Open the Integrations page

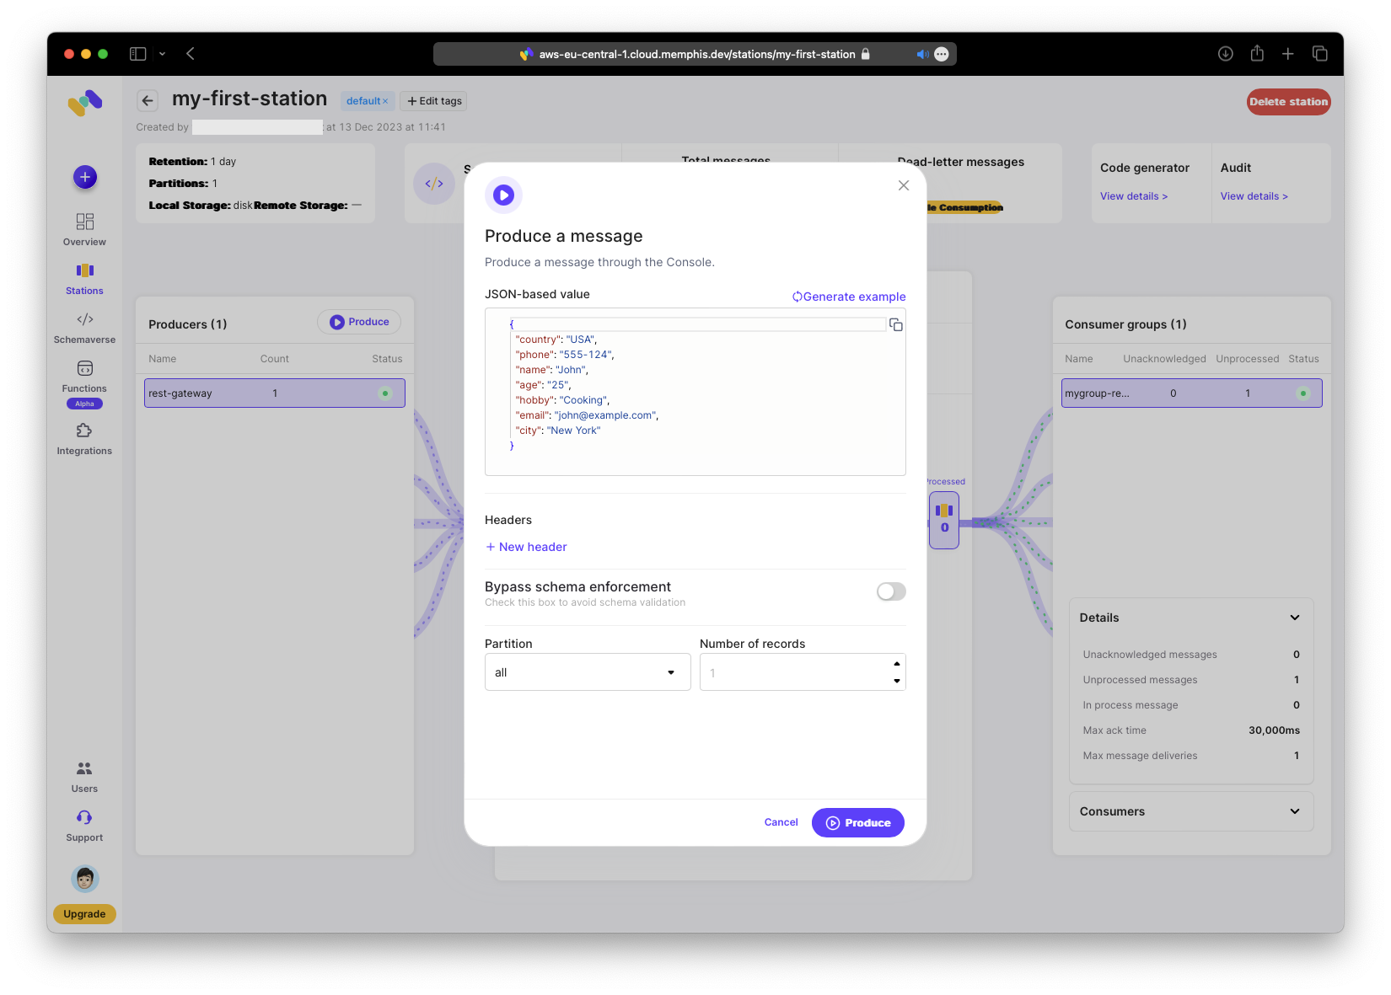pyautogui.click(x=84, y=438)
